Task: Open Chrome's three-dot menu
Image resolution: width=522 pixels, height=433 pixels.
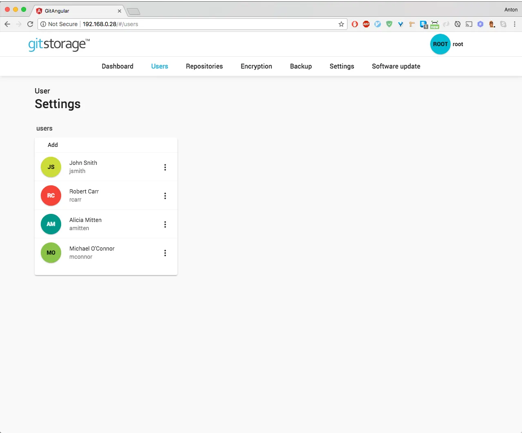Action: pos(515,24)
